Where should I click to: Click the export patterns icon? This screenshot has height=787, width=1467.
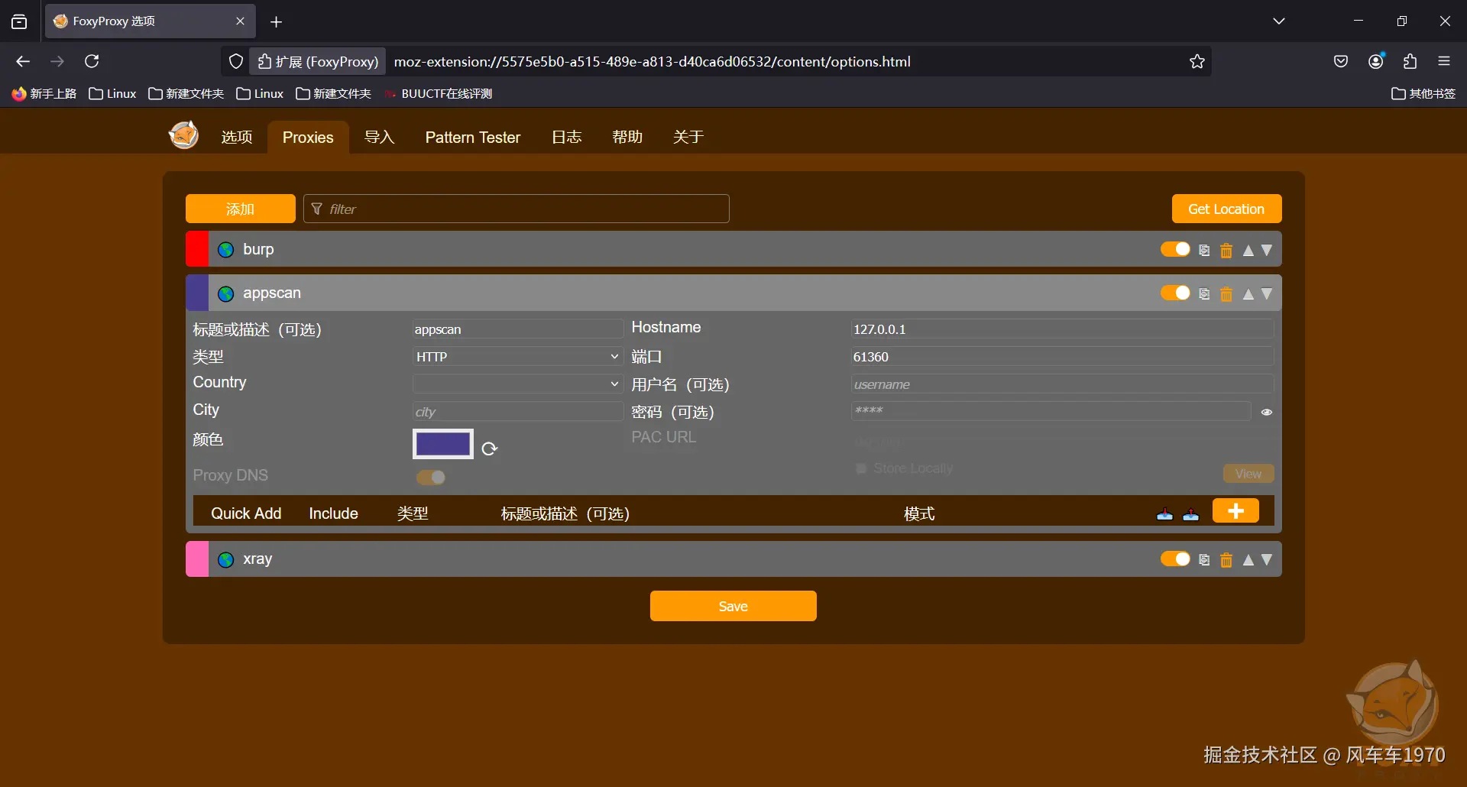[1191, 514]
